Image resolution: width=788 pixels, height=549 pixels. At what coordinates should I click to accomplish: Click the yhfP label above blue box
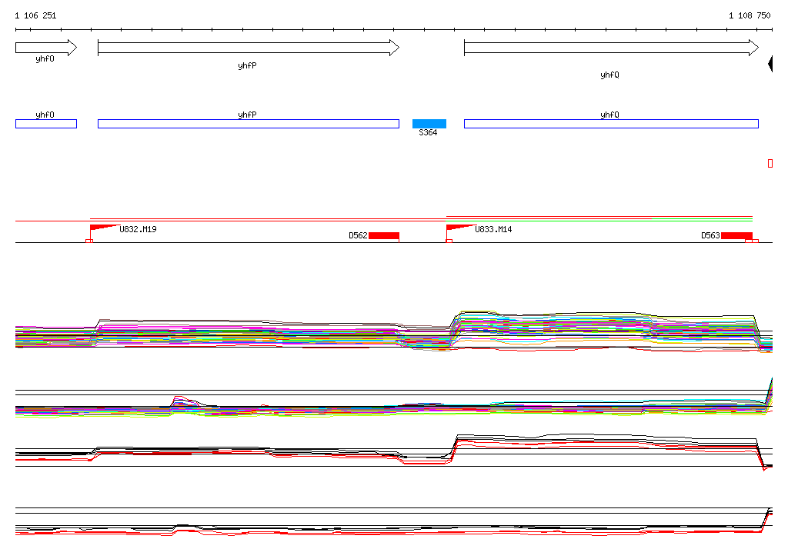click(x=247, y=115)
